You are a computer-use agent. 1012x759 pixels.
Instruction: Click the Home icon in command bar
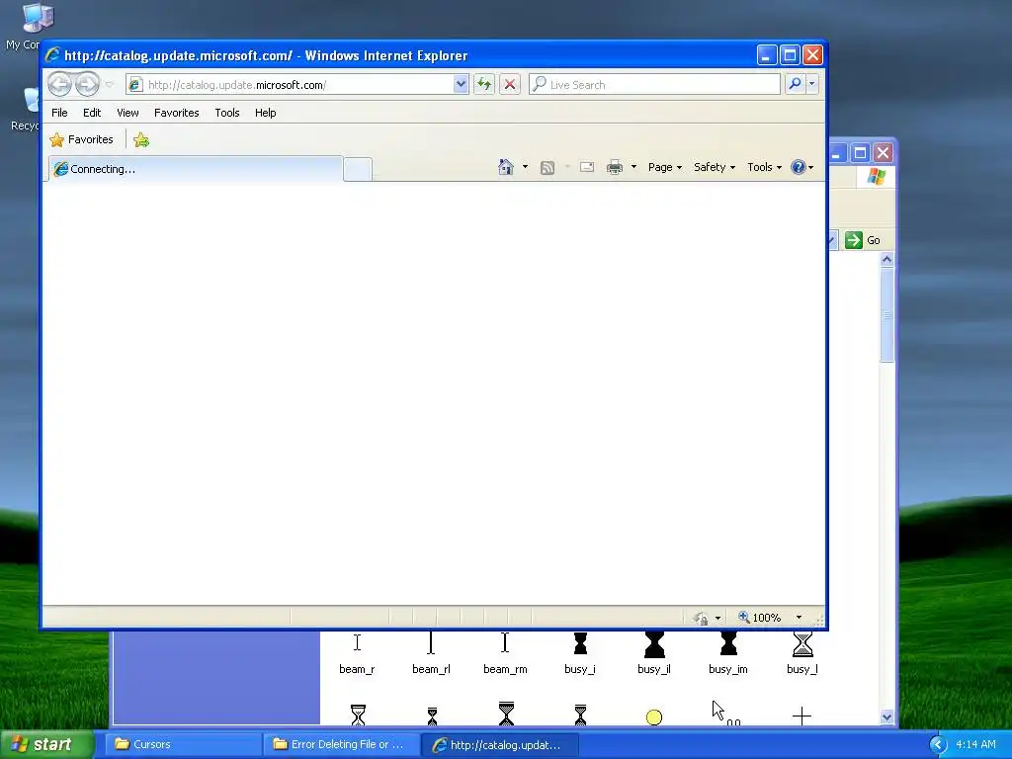[505, 167]
